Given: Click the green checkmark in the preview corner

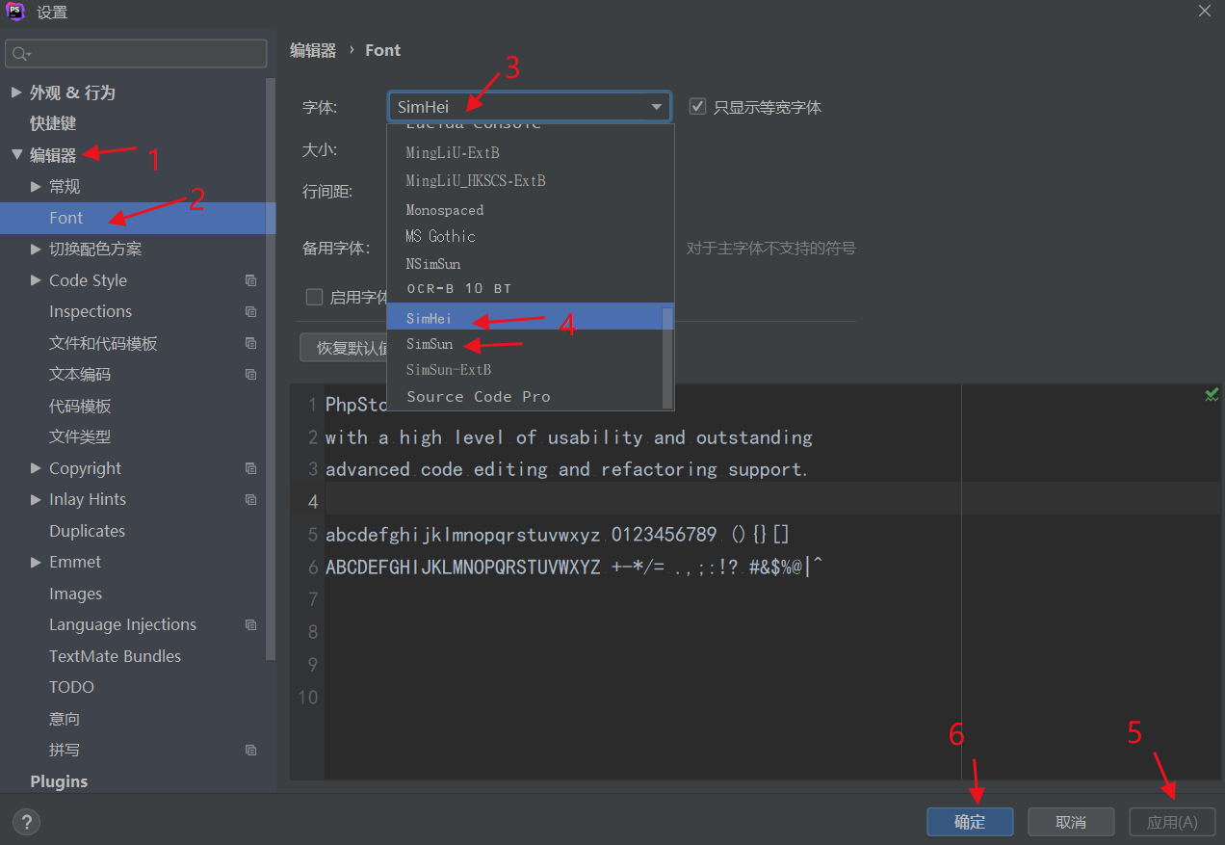Looking at the screenshot, I should [1212, 395].
